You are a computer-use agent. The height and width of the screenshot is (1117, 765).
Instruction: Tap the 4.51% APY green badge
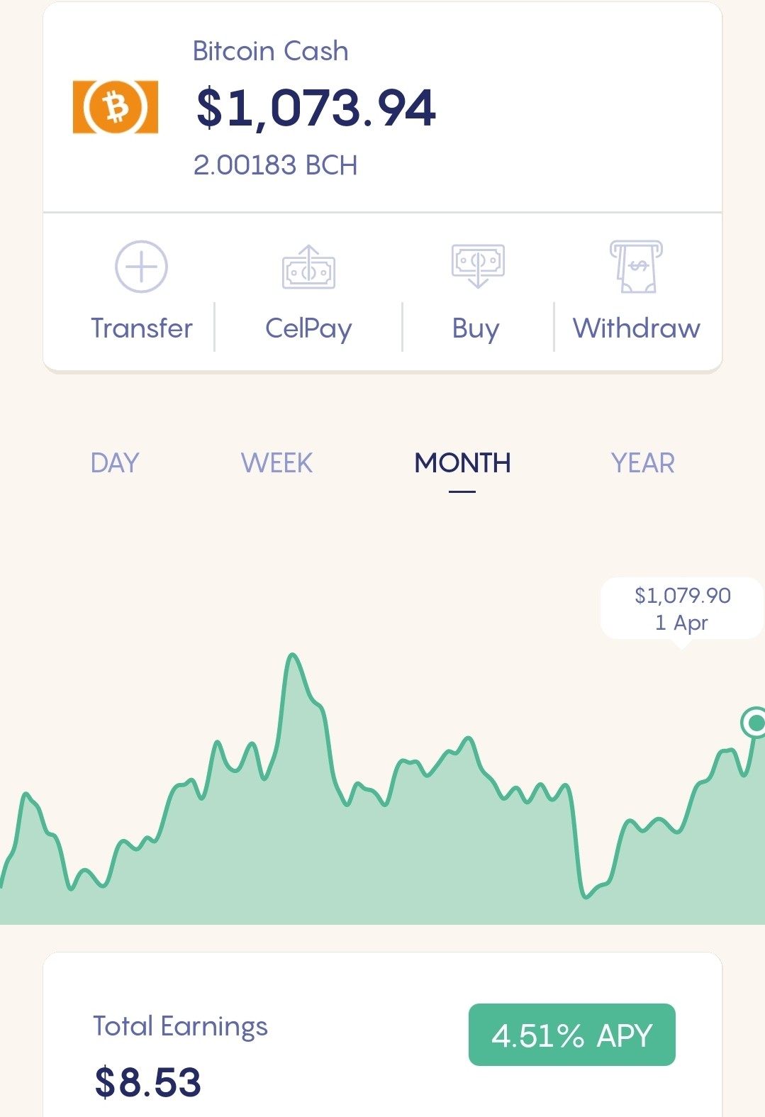coord(572,1035)
